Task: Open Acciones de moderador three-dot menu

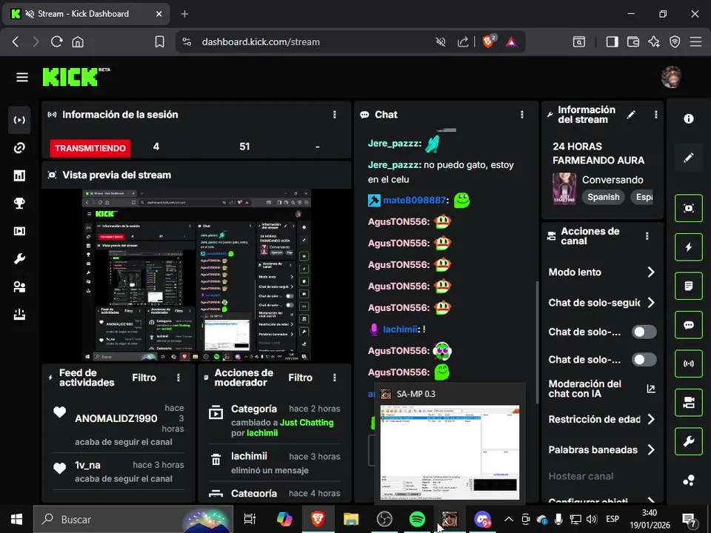Action: pyautogui.click(x=335, y=378)
